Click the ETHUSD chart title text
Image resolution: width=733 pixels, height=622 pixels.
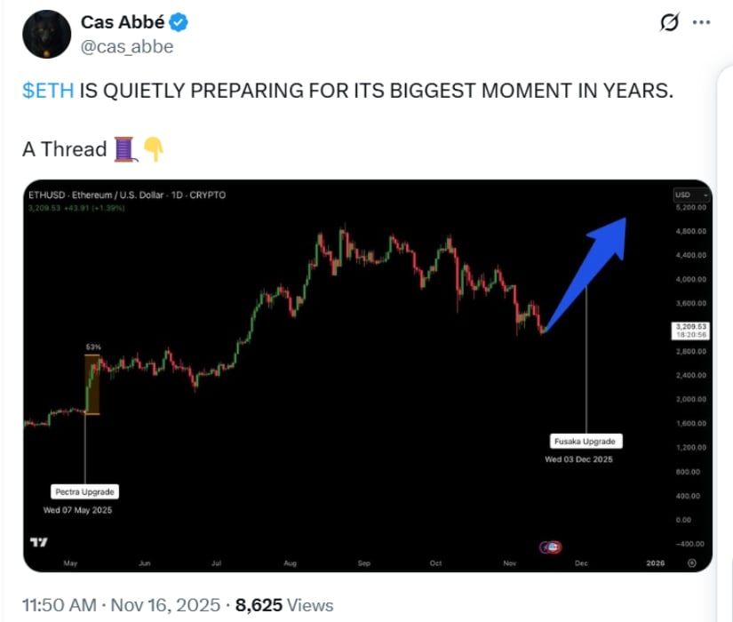pyautogui.click(x=127, y=195)
